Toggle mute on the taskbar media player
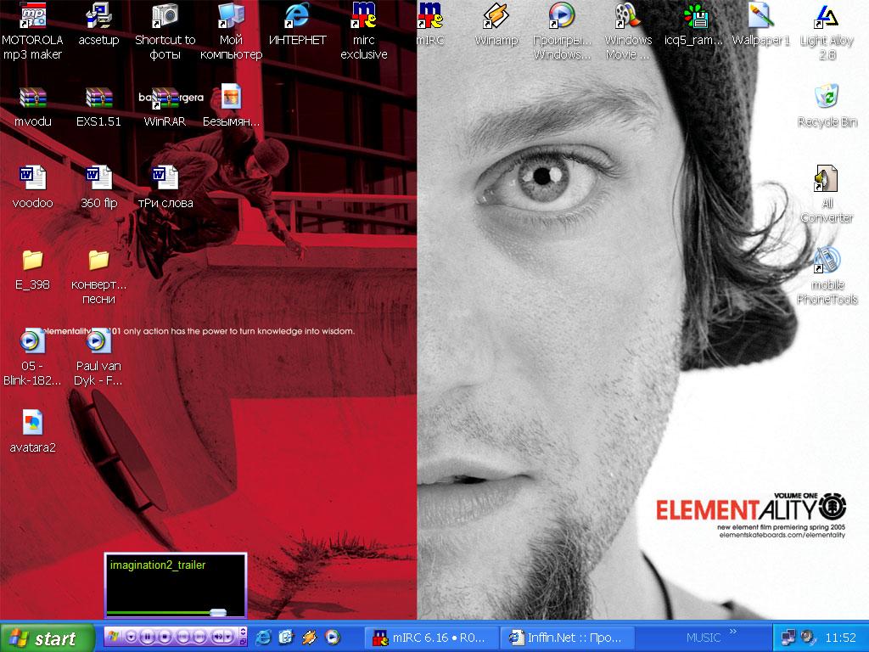Image resolution: width=869 pixels, height=652 pixels. coord(220,637)
